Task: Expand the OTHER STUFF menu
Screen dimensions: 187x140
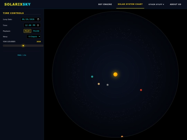Action: click(156, 4)
